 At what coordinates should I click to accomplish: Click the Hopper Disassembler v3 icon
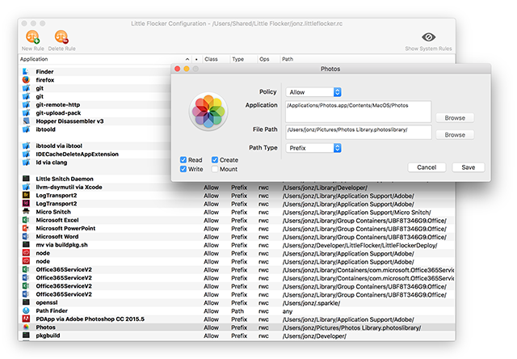(26, 121)
